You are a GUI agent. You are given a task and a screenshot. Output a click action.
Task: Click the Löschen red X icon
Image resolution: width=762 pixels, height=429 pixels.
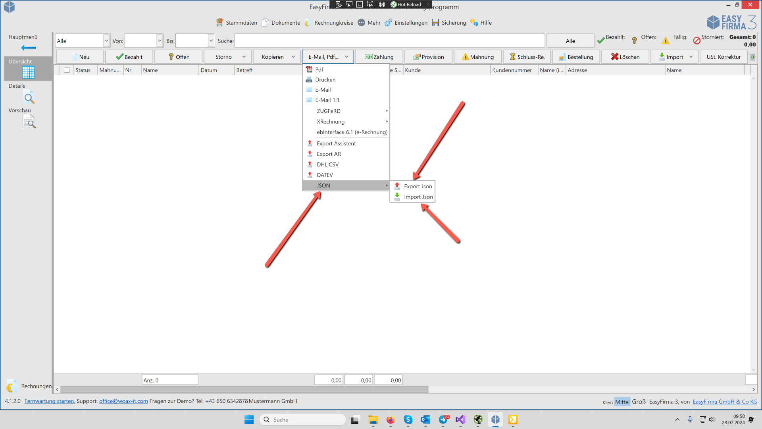[x=614, y=56]
